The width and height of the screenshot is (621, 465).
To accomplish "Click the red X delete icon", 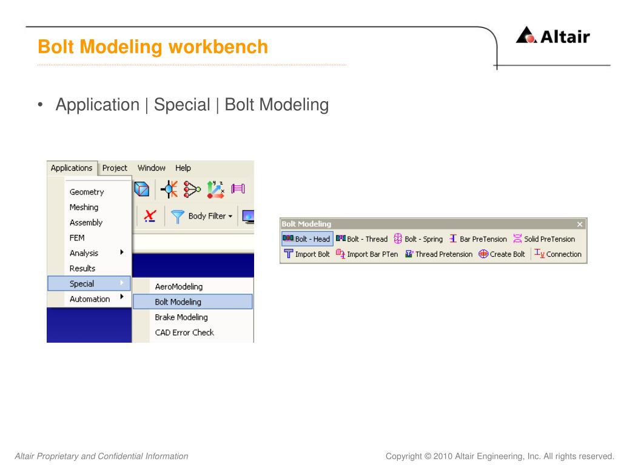I will (x=150, y=216).
